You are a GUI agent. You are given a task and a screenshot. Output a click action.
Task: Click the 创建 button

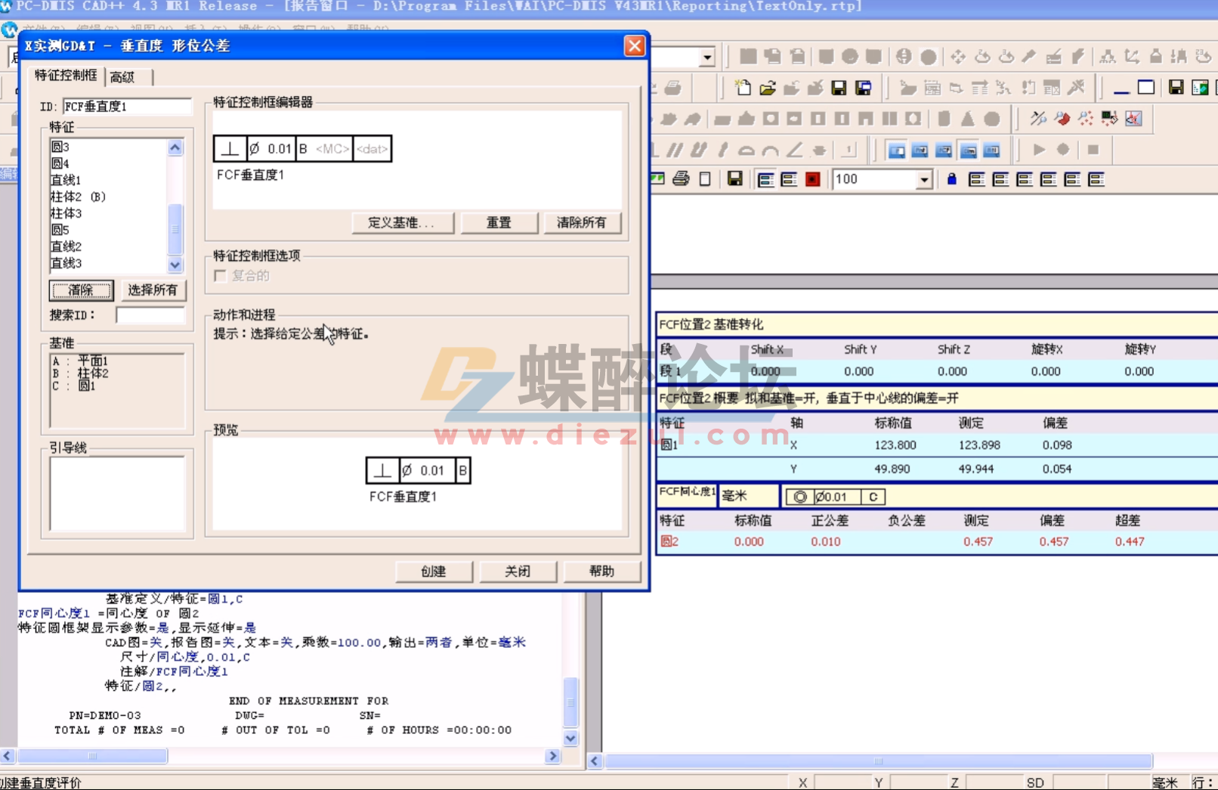pos(433,572)
